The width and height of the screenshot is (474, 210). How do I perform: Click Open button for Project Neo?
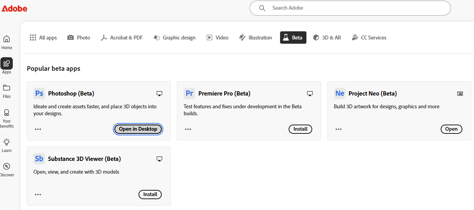click(451, 129)
